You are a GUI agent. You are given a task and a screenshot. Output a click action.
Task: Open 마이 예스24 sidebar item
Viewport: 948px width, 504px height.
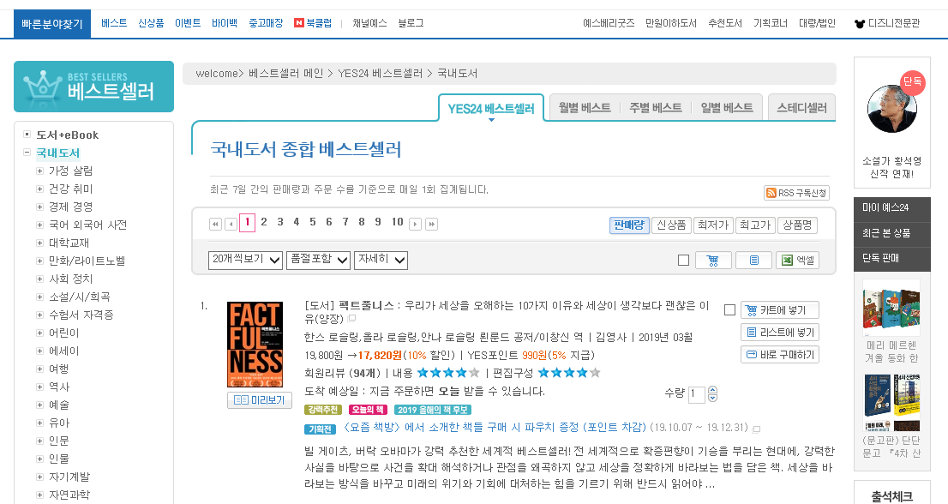tap(891, 207)
